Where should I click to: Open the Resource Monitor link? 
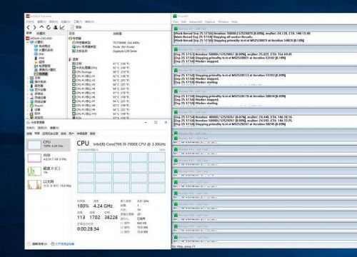[x=62, y=244]
